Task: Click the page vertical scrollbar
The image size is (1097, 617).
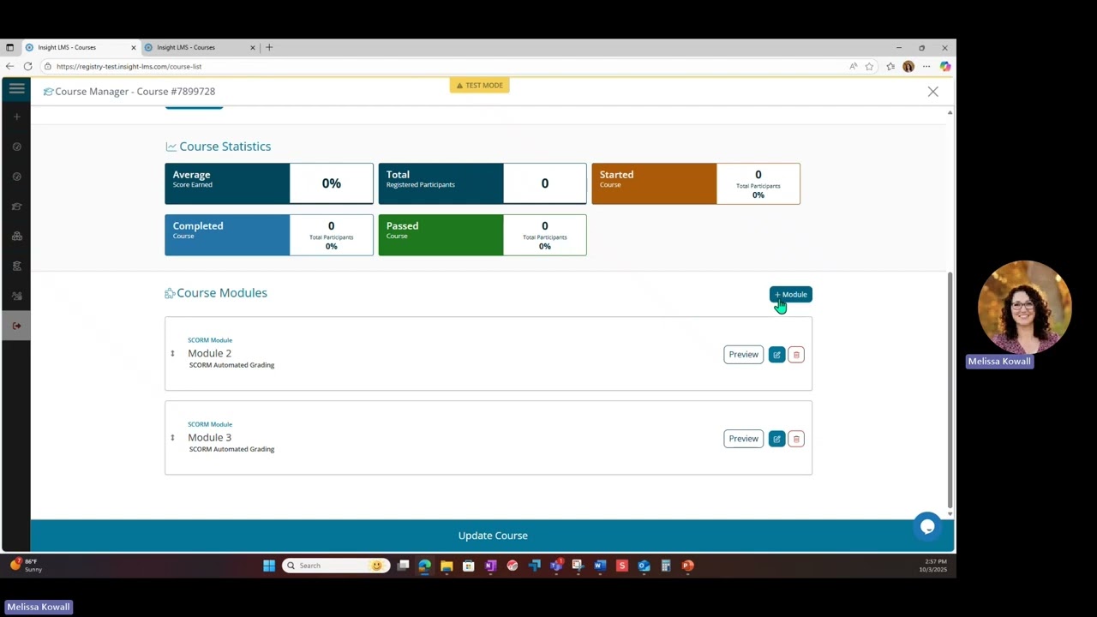Action: coord(950,390)
